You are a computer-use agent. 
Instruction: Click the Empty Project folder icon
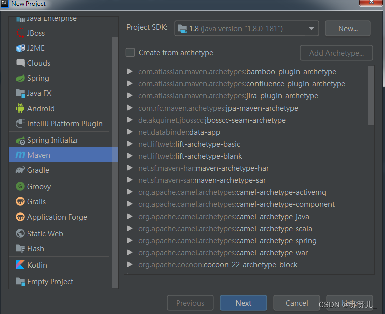pos(20,281)
